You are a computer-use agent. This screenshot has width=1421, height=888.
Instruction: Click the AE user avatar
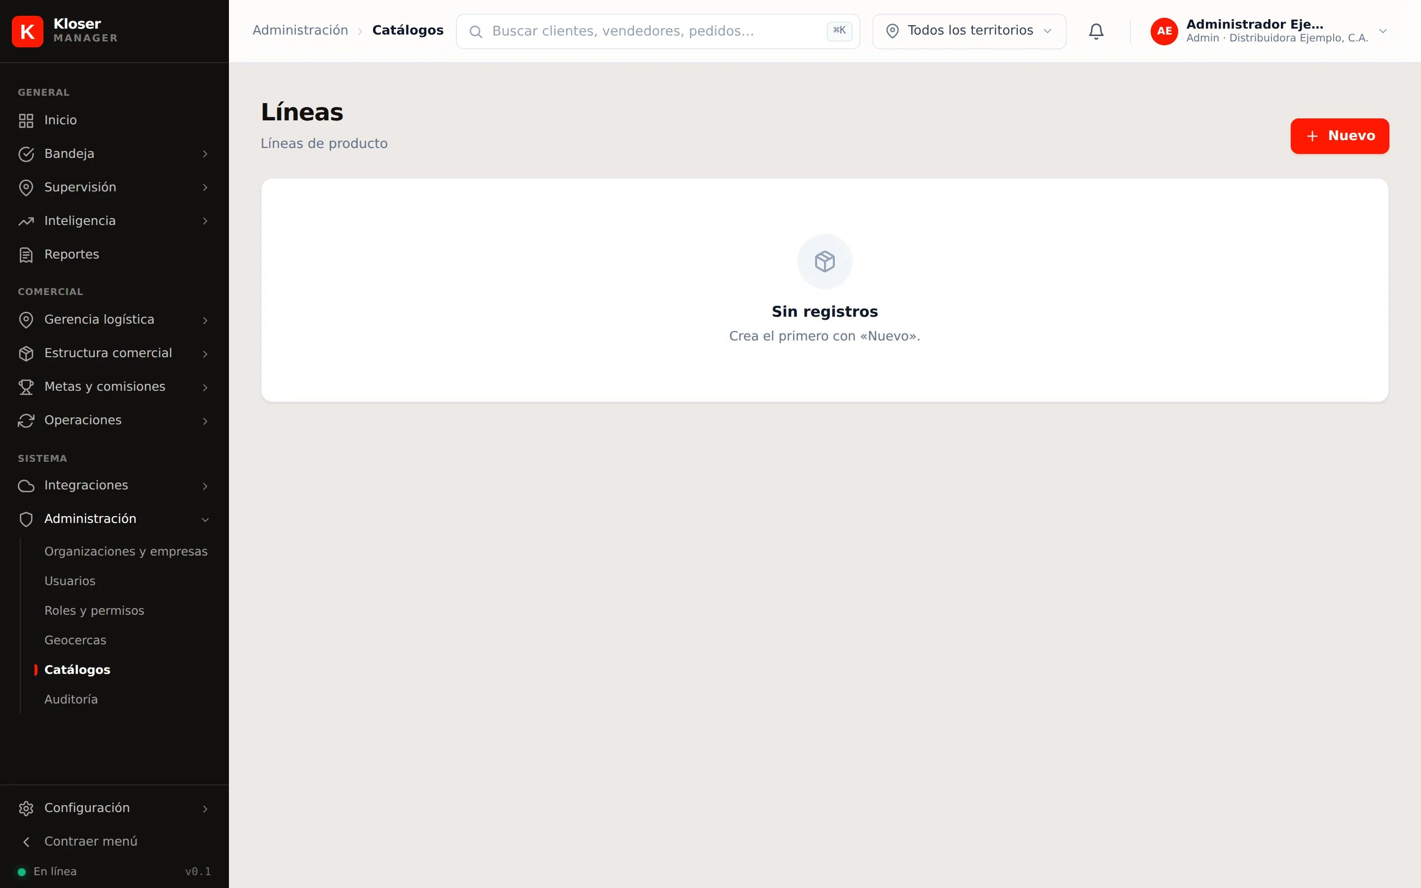(1164, 31)
